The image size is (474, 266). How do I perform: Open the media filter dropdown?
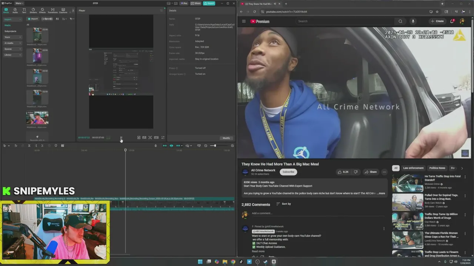coord(72,19)
